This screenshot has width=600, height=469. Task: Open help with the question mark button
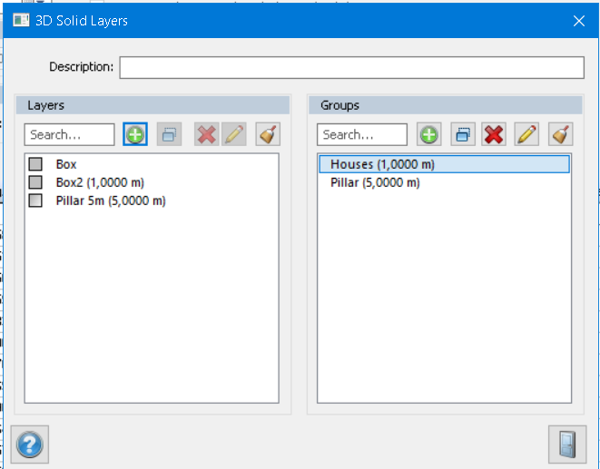(x=31, y=445)
